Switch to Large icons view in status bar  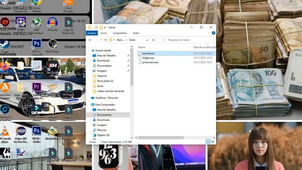213,142
